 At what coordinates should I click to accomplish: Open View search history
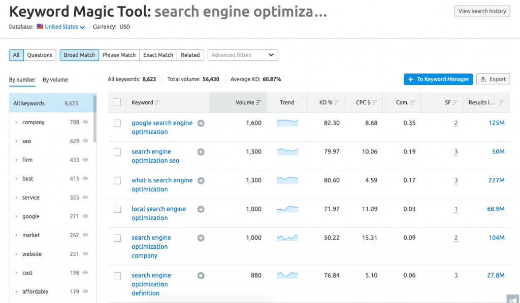coord(482,11)
